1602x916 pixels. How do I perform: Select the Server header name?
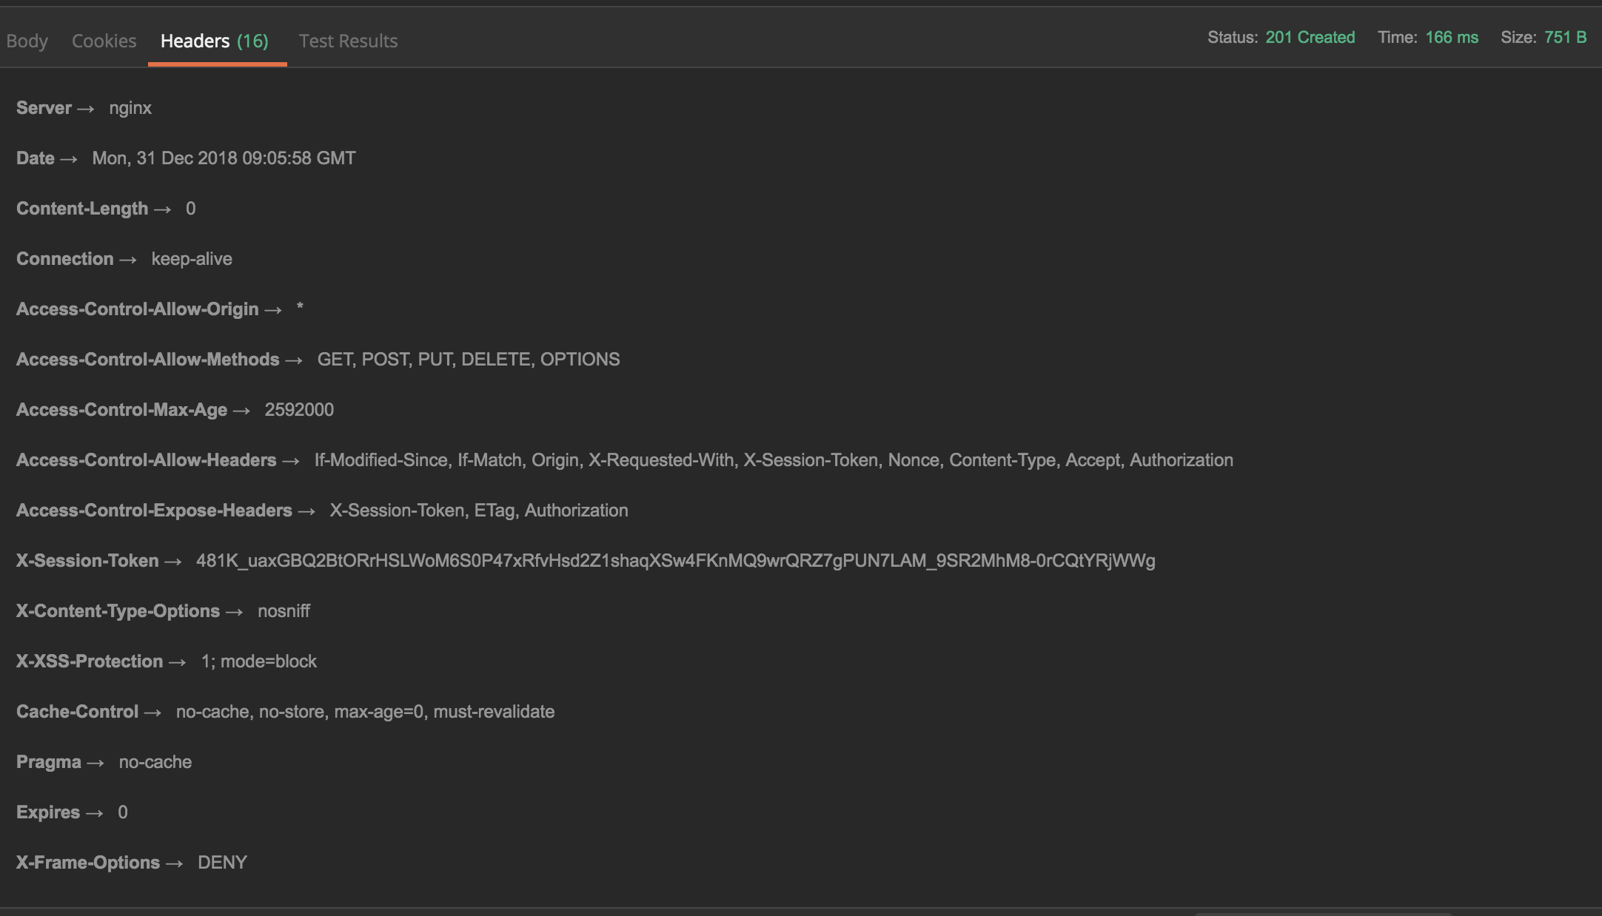pos(44,107)
